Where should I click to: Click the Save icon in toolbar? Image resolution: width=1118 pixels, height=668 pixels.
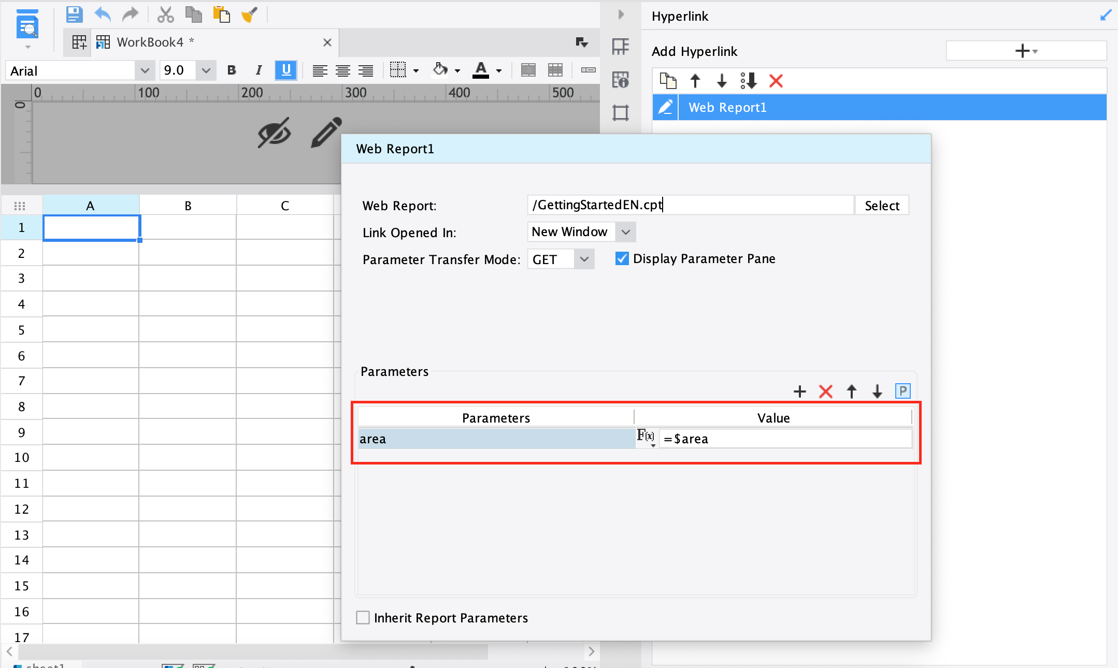pyautogui.click(x=74, y=14)
